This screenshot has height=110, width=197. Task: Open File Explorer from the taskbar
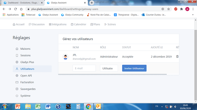[x=28, y=107]
